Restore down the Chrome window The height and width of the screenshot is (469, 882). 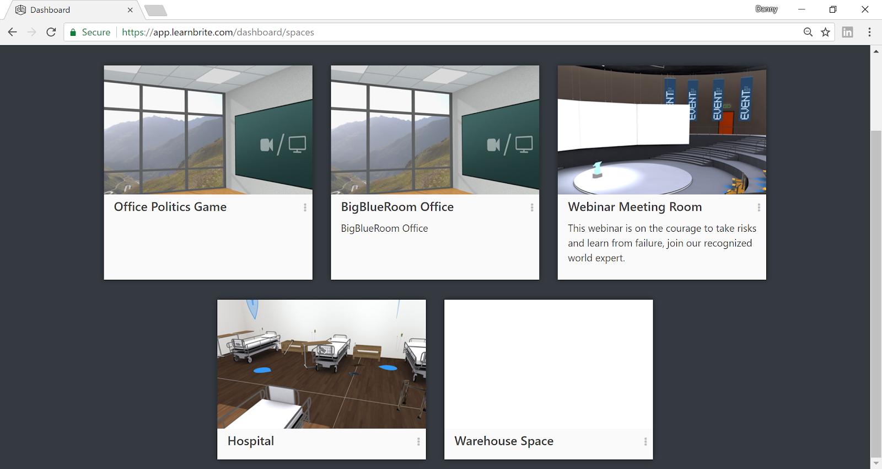point(833,9)
